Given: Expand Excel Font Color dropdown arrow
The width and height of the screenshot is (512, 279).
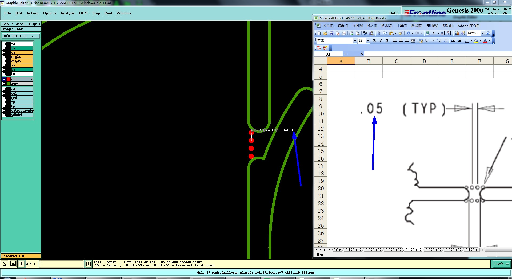Looking at the screenshot, I should [489, 41].
